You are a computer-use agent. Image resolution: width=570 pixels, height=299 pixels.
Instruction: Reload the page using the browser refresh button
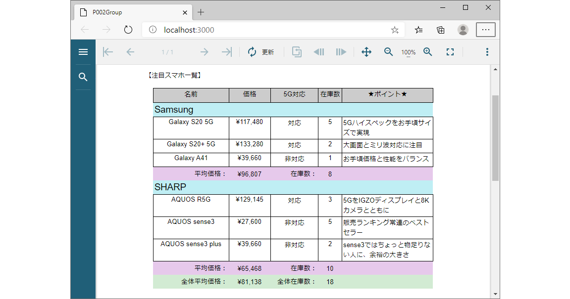click(128, 30)
